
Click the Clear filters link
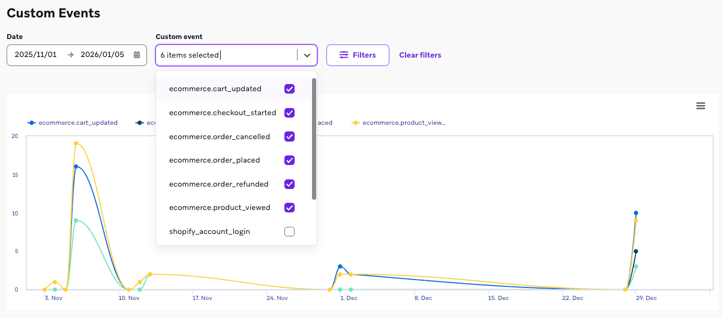tap(420, 55)
